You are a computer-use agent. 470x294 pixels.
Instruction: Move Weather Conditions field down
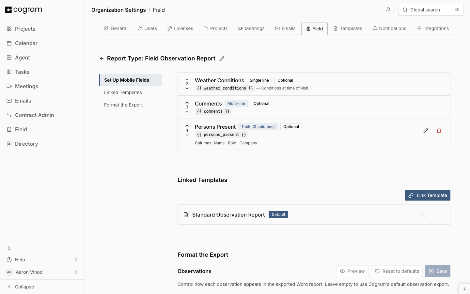(x=187, y=89)
